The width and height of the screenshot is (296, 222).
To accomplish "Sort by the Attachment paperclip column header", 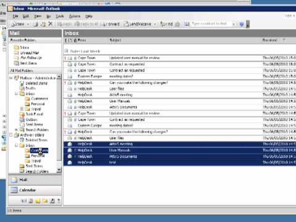I will tap(75, 40).
